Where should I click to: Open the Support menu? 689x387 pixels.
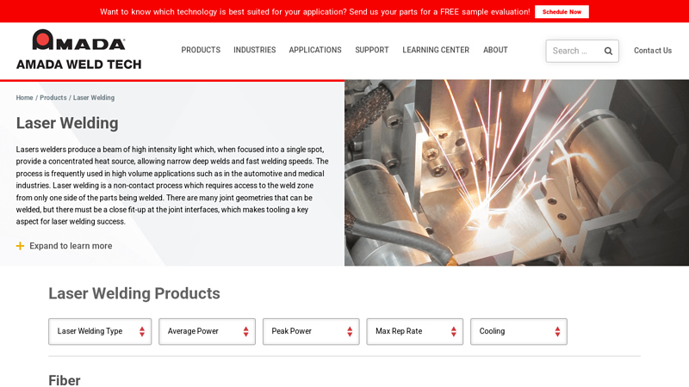[372, 50]
